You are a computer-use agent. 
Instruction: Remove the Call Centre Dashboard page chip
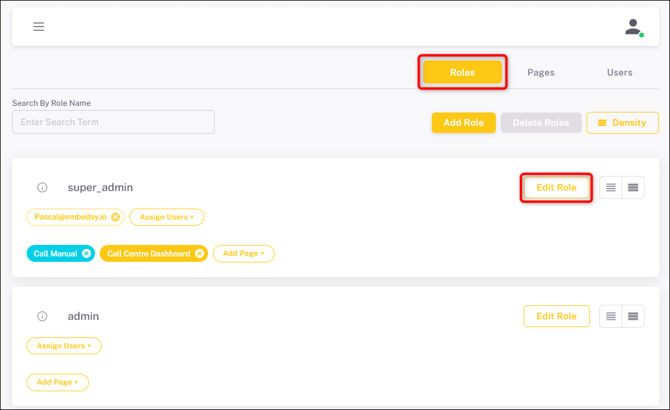200,253
